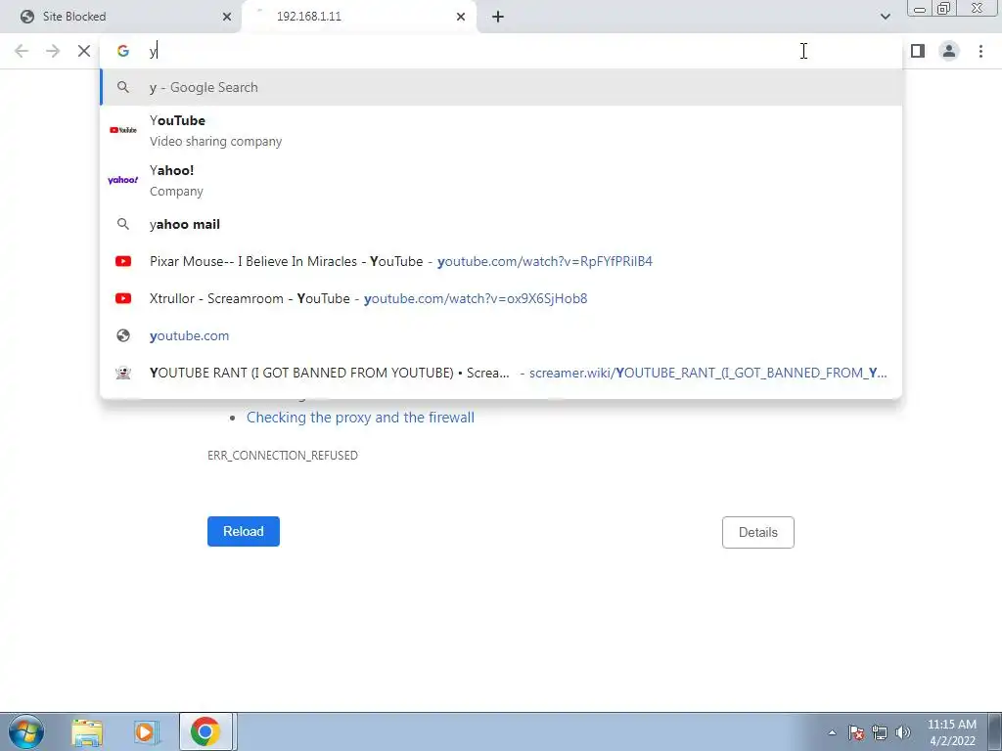Open the YOUTUBE RANT screamer.wiki suggestion
Viewport: 1002px width, 751px height.
click(x=501, y=373)
